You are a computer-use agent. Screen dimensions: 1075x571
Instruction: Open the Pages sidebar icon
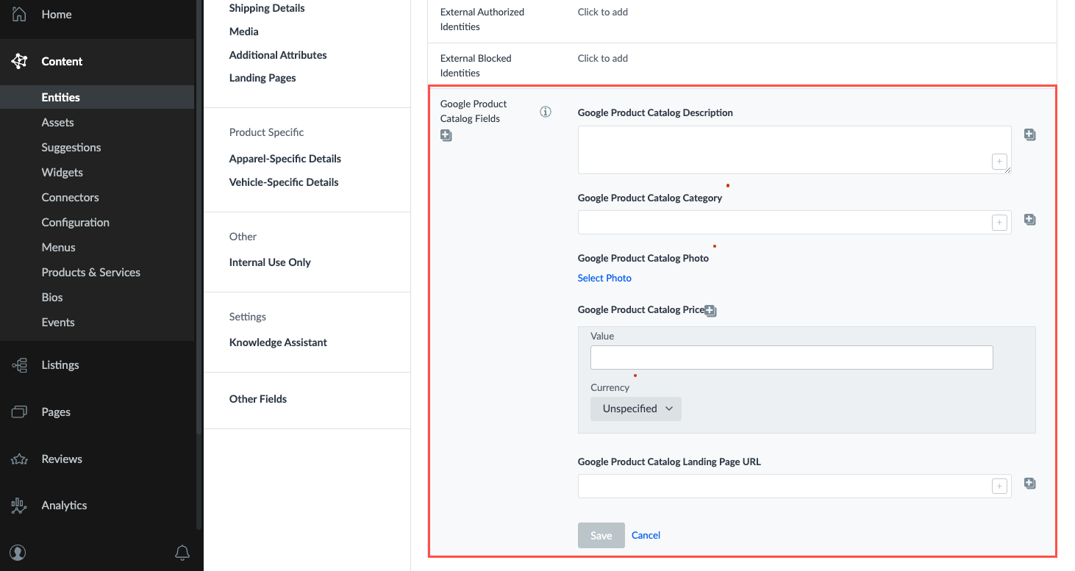tap(18, 412)
